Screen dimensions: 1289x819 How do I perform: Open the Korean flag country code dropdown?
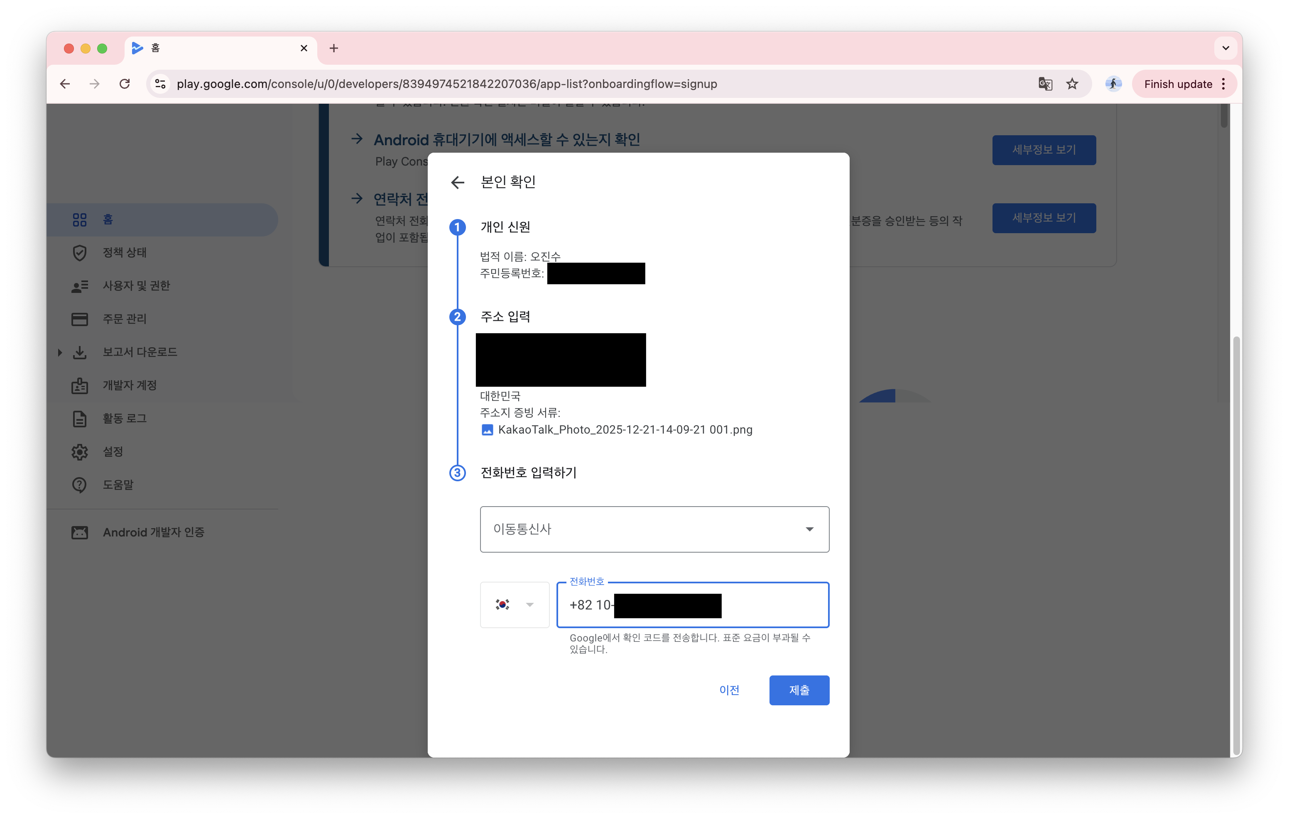pyautogui.click(x=515, y=604)
